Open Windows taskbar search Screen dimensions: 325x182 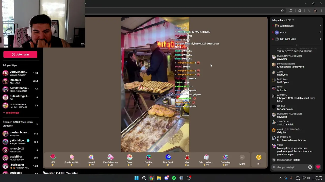[144, 178]
